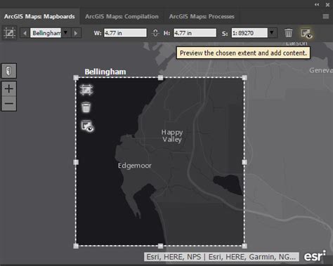333x266 pixels.
Task: Click the Bellingham mapboard title label
Action: click(105, 72)
